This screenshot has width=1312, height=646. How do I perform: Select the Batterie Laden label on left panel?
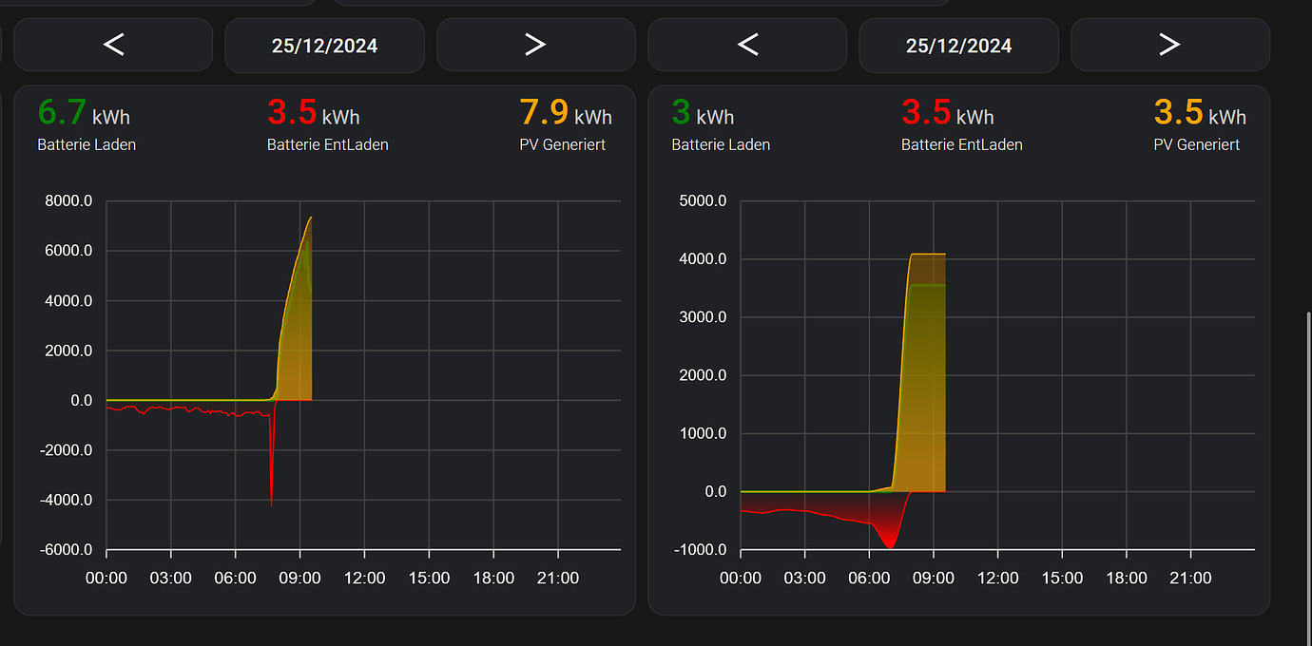[x=87, y=144]
